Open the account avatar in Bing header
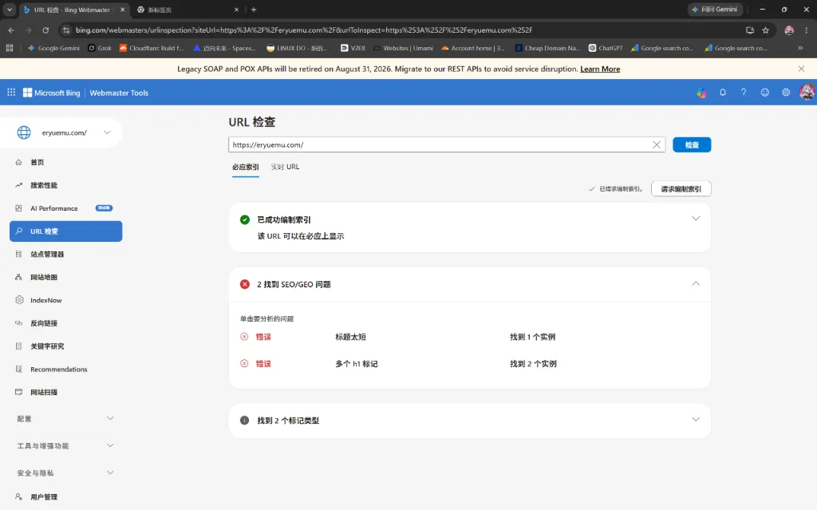 807,93
